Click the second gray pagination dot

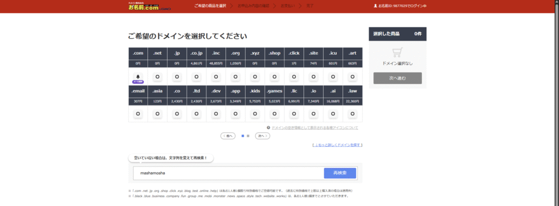248,136
